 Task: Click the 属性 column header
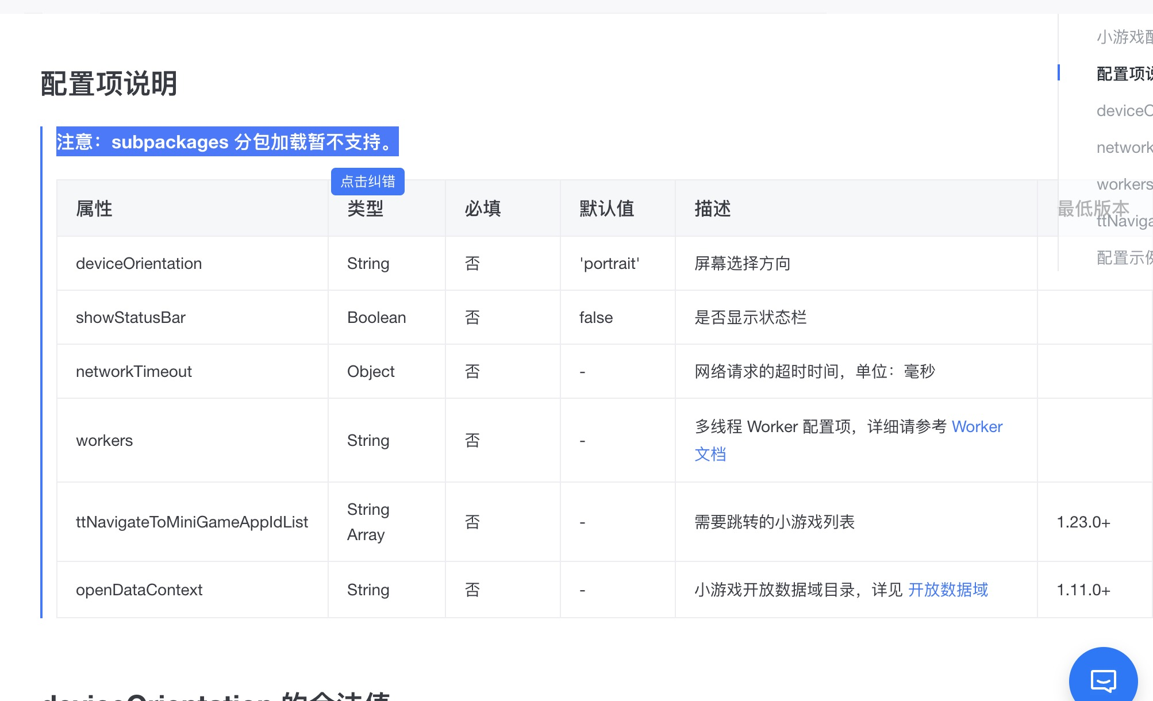pos(94,209)
